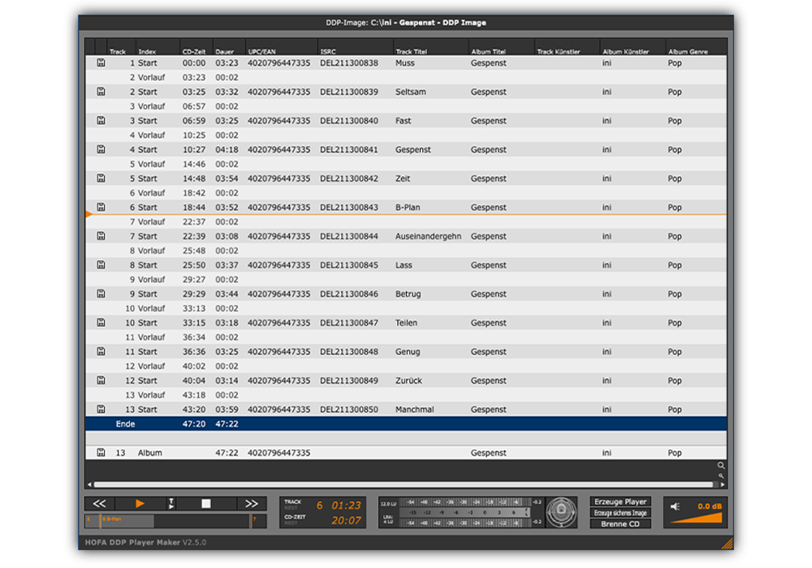Click the Pop genre in the Zurück row
Viewport: 812px width, 568px height.
674,381
